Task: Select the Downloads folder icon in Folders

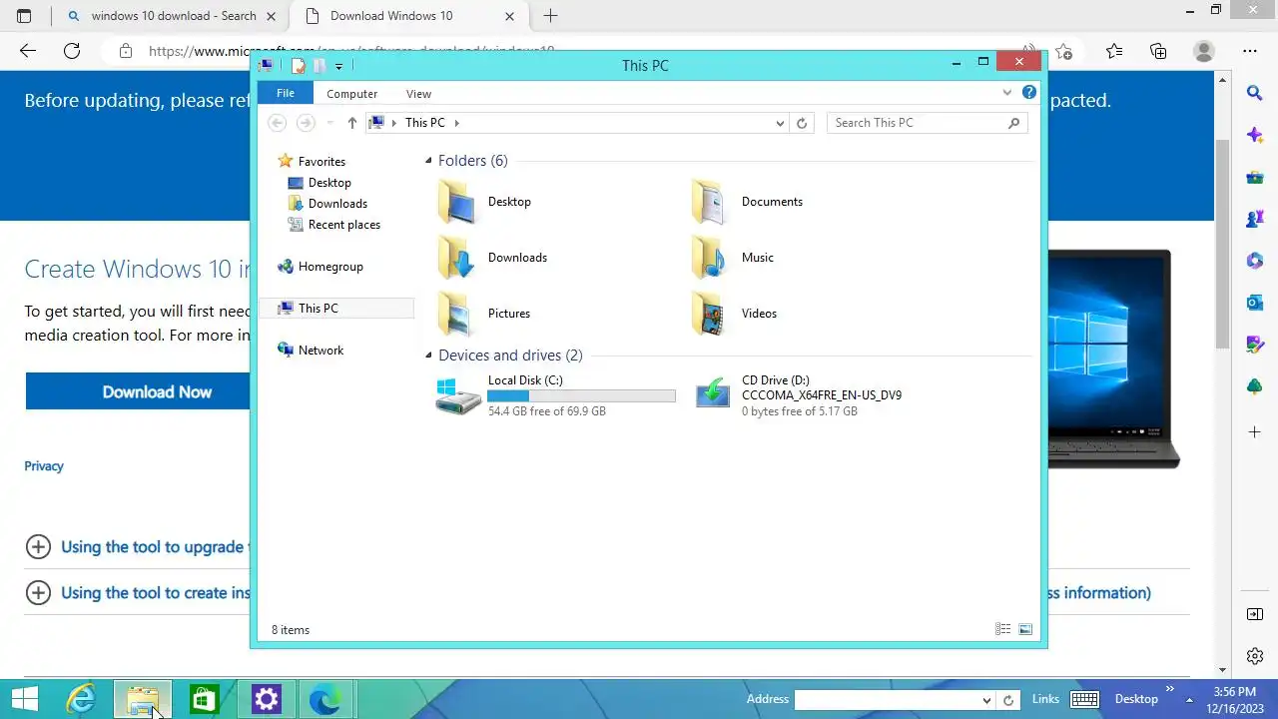Action: [457, 258]
